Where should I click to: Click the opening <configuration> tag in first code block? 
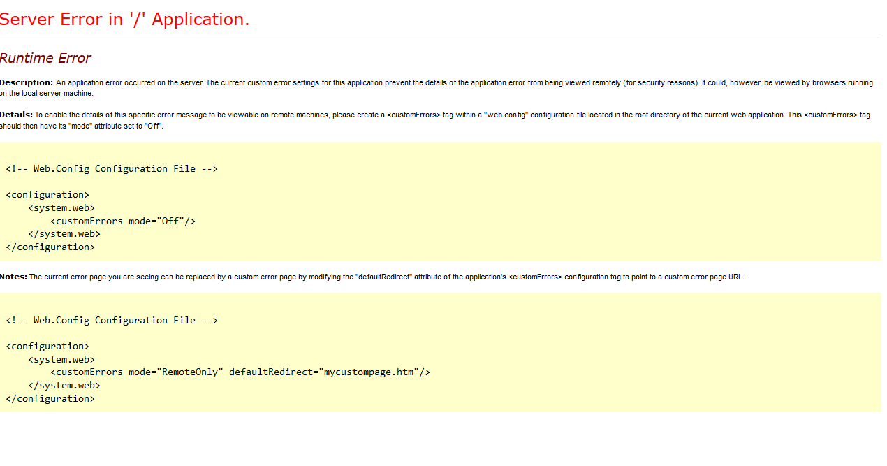coord(47,195)
